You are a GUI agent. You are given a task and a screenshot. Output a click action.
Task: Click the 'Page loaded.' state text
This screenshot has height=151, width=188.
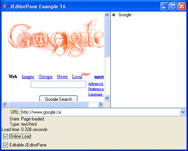tap(33, 119)
